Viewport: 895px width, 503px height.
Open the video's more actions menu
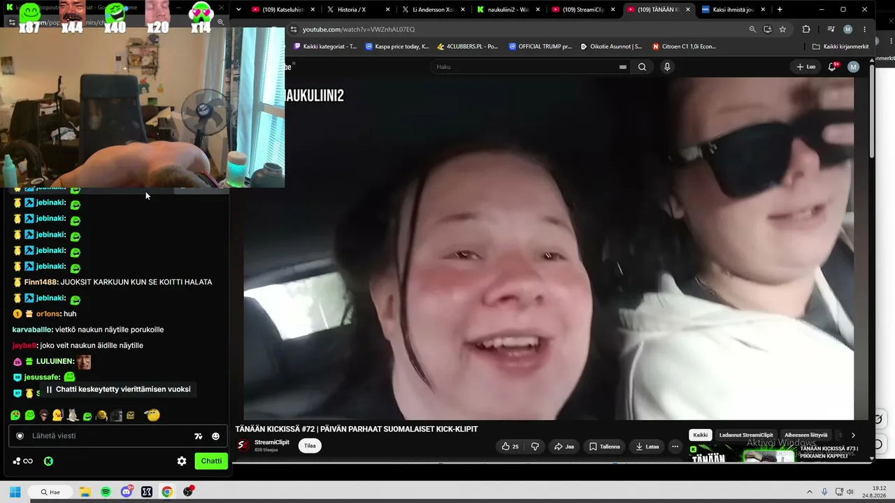click(675, 446)
